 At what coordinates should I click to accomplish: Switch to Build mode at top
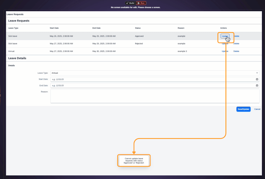(130, 3)
